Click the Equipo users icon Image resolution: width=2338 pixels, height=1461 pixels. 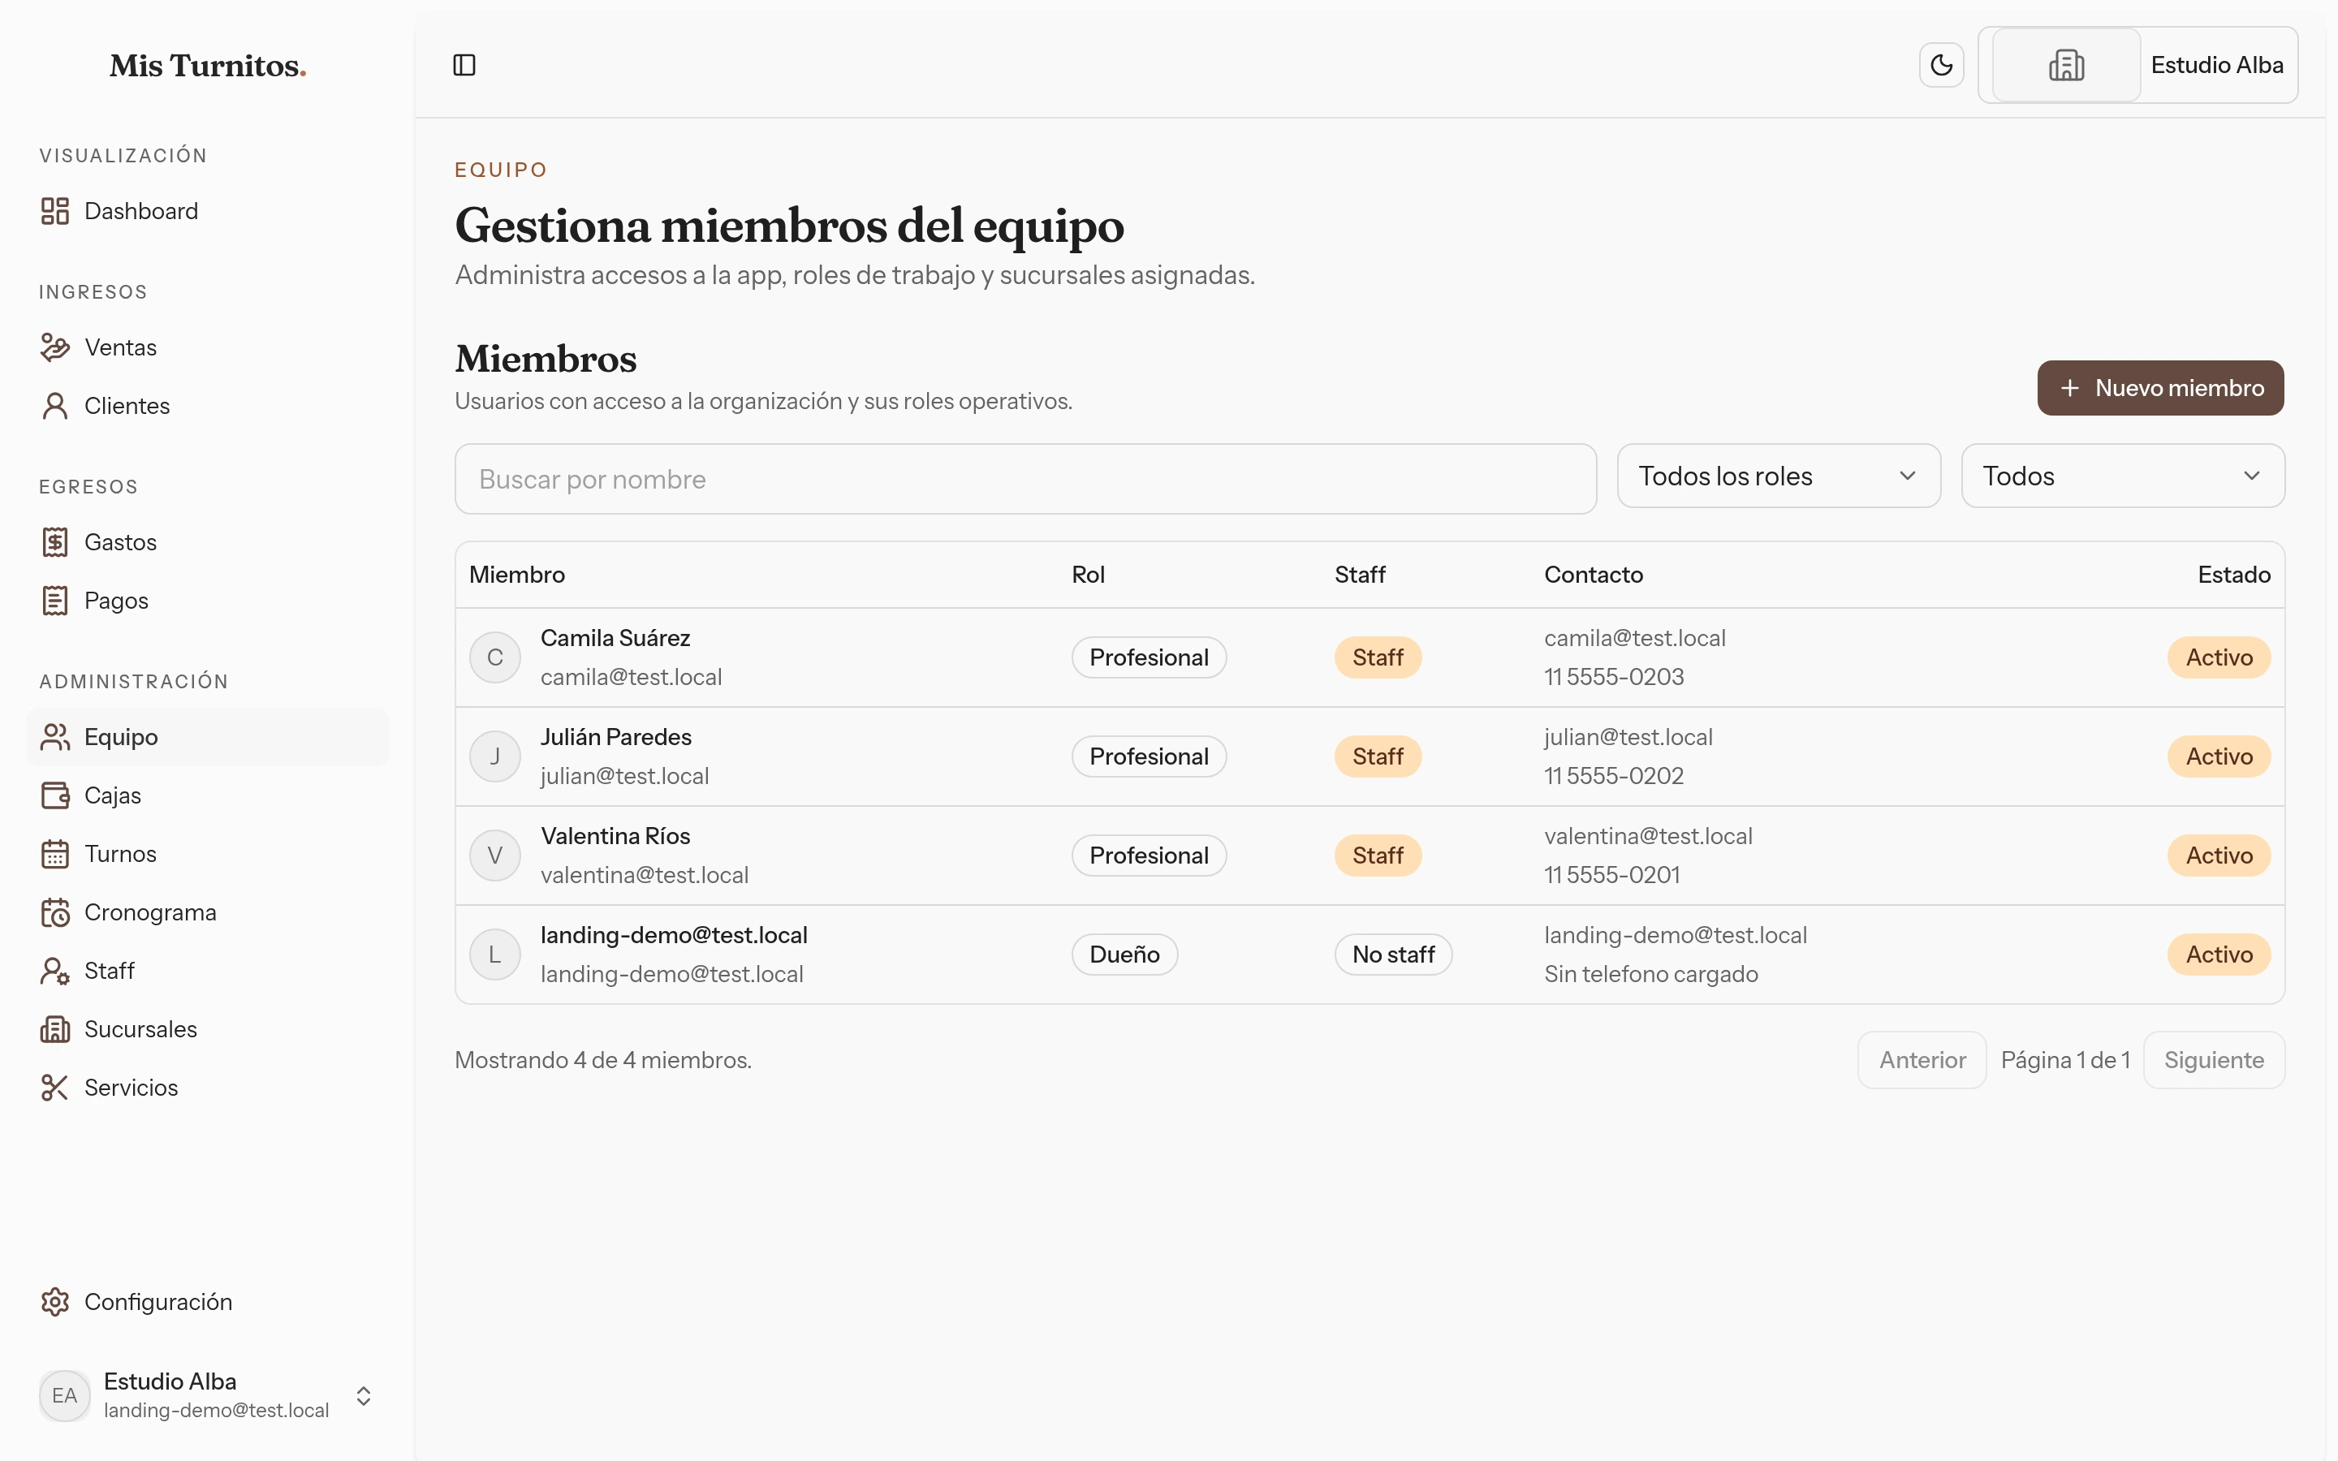point(55,736)
